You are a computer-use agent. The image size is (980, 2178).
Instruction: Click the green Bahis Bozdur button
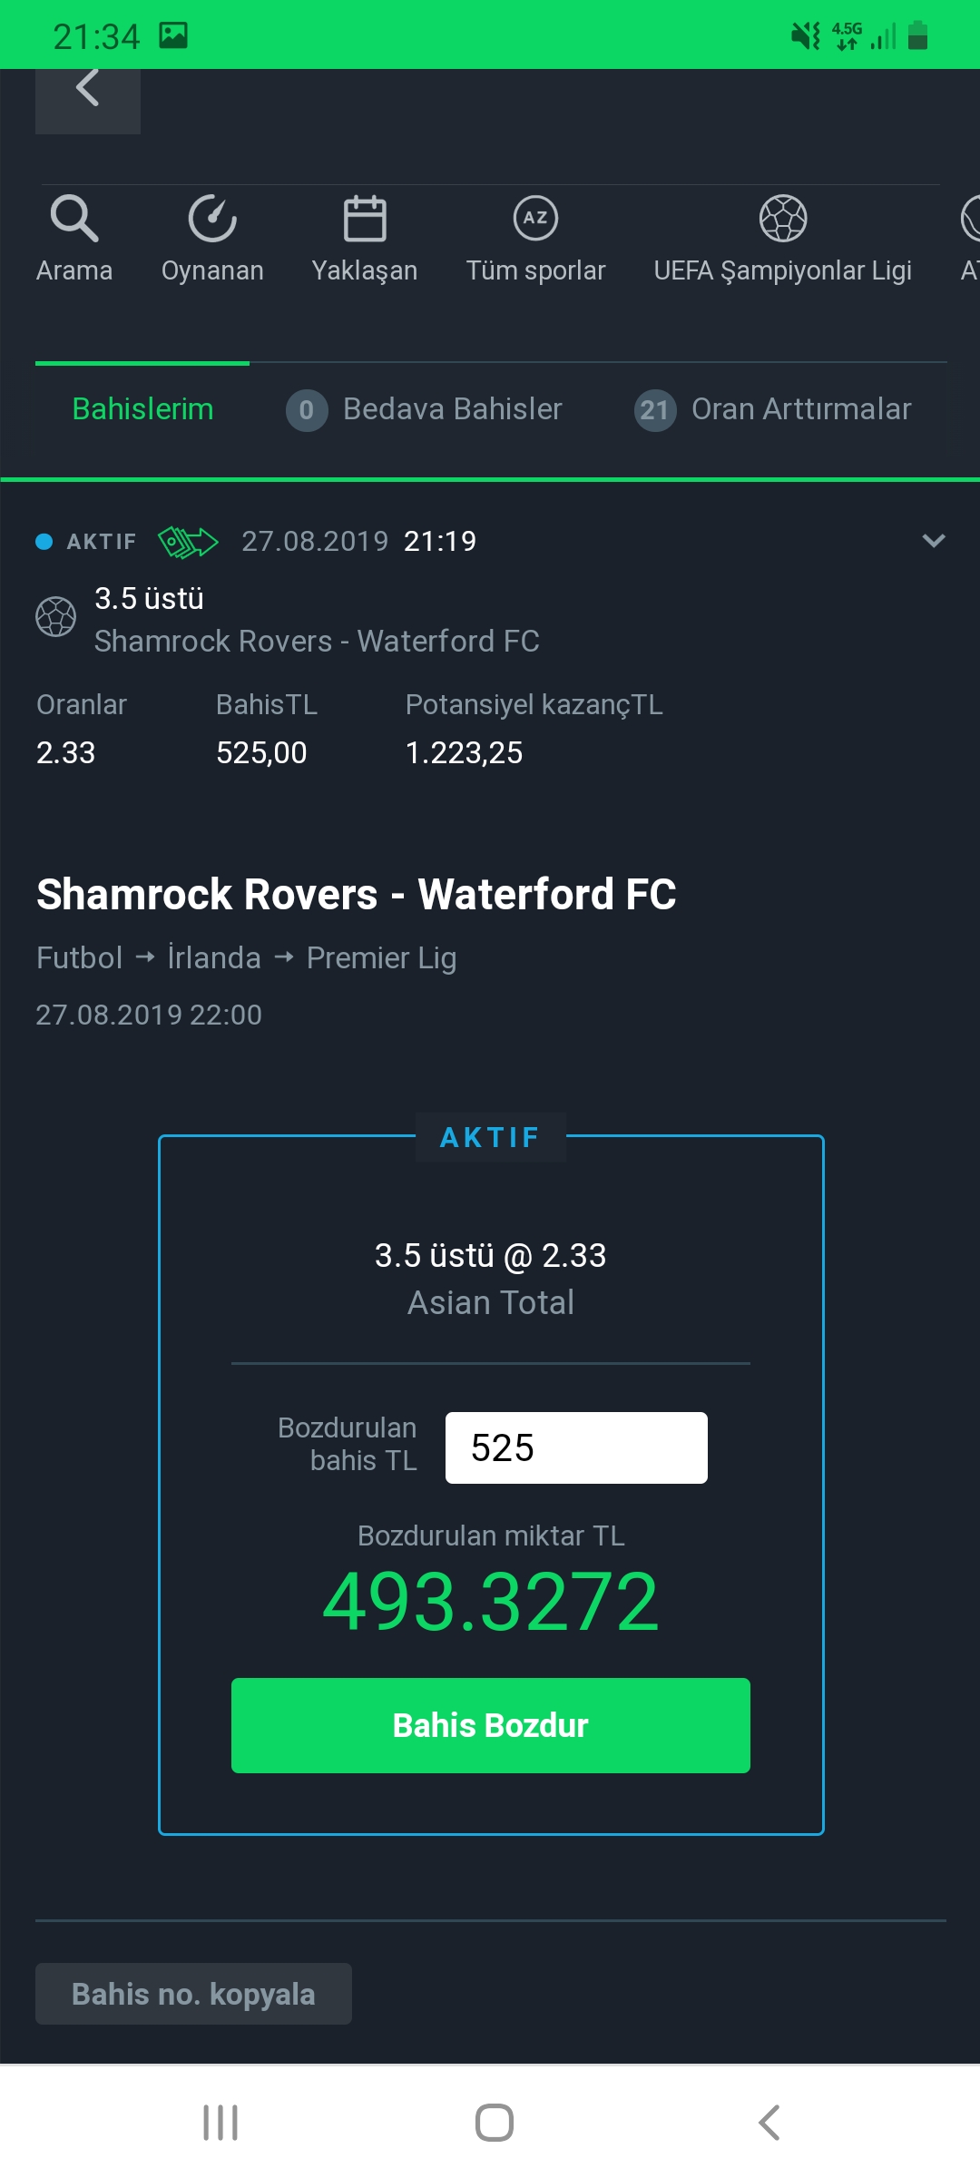click(491, 1725)
